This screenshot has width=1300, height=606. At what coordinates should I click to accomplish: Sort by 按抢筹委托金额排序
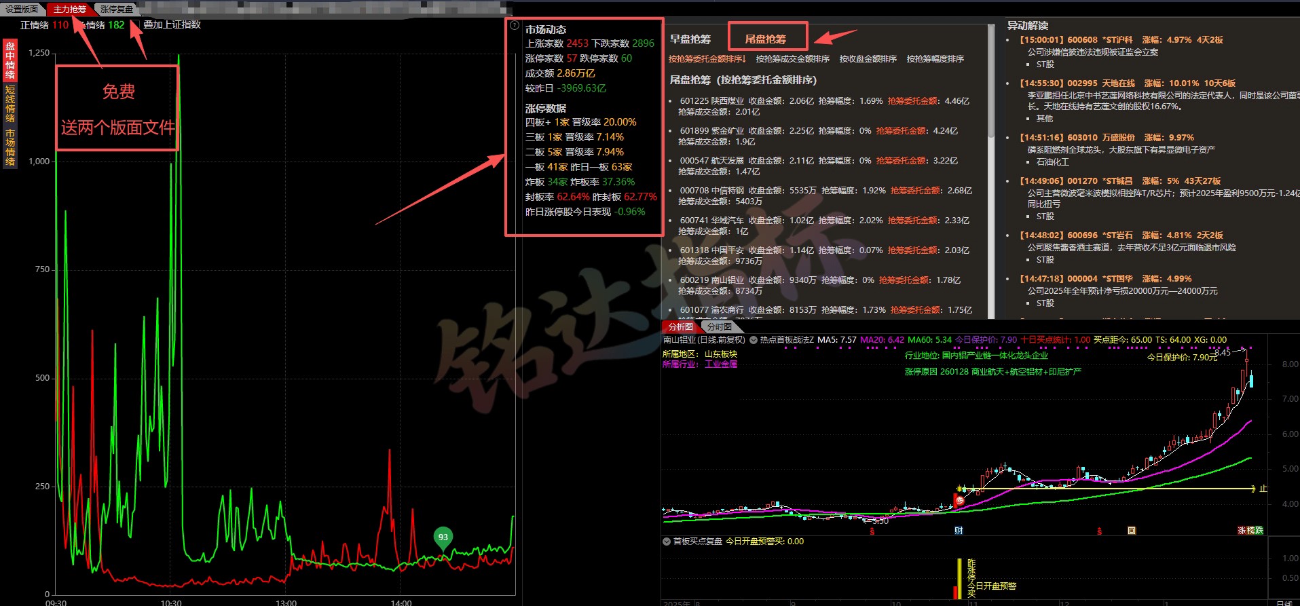click(x=707, y=59)
